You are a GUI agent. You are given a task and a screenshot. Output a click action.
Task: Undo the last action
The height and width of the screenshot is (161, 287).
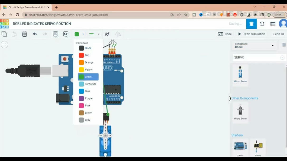click(35, 34)
